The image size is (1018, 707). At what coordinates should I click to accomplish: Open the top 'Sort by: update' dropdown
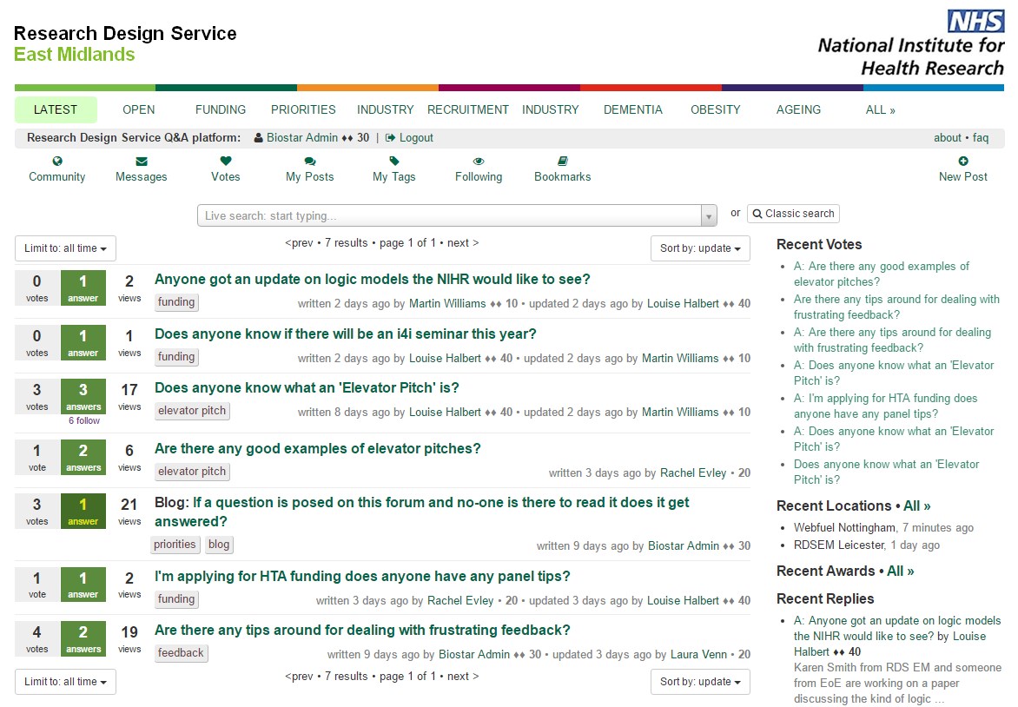[x=700, y=248]
